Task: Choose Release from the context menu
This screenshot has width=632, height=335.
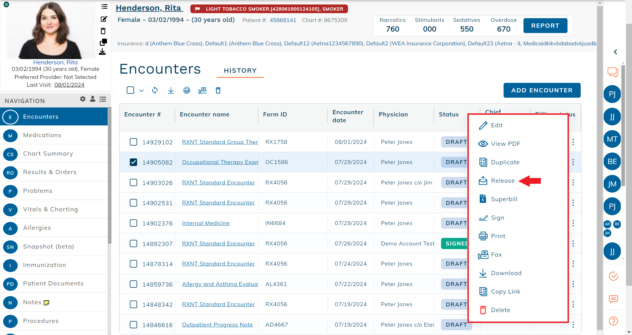Action: [x=502, y=181]
